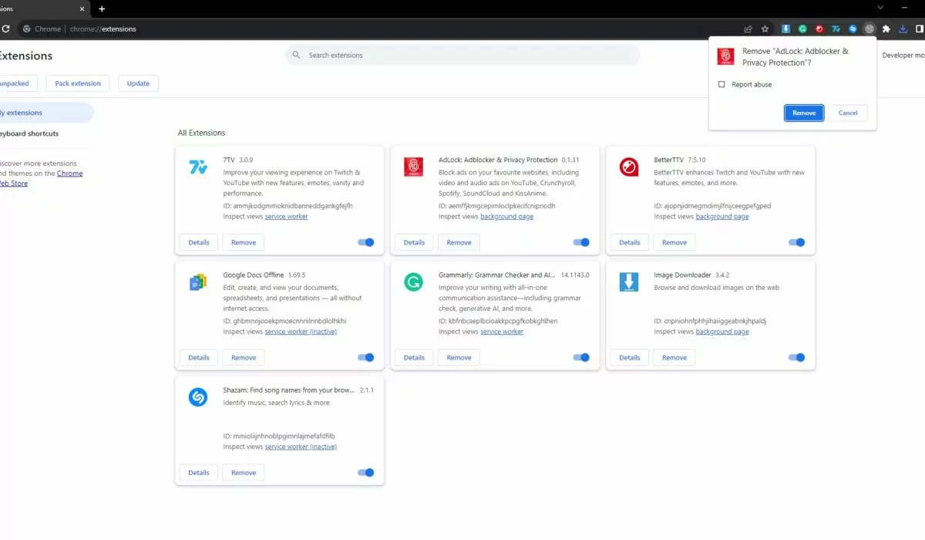
Task: Click Remove on the AdLock card
Action: (459, 242)
